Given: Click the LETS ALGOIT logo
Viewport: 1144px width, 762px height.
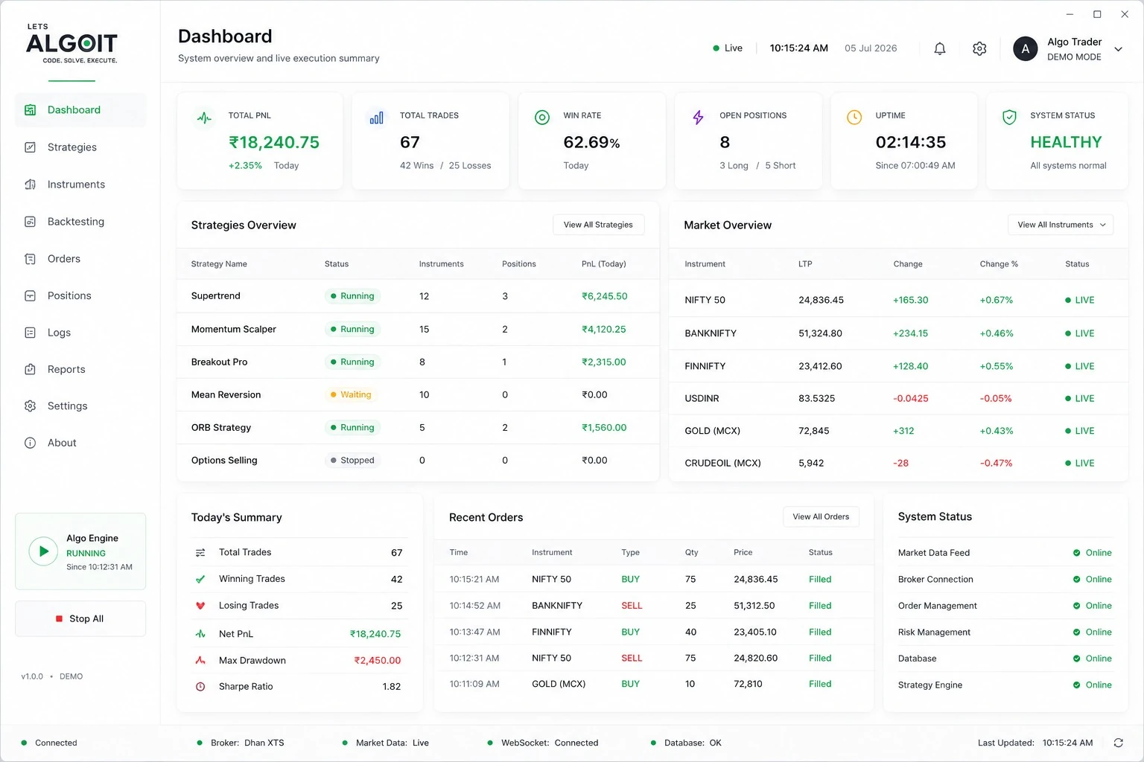Looking at the screenshot, I should click(72, 44).
